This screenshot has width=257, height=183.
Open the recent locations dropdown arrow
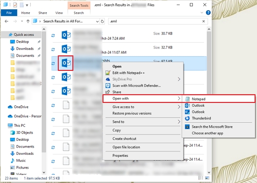coord(22,21)
